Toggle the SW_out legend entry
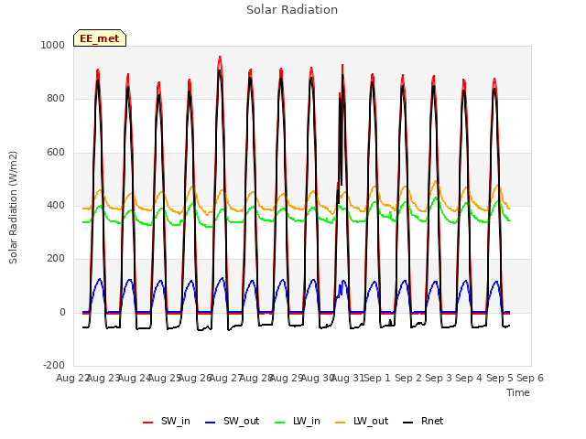 (x=232, y=422)
